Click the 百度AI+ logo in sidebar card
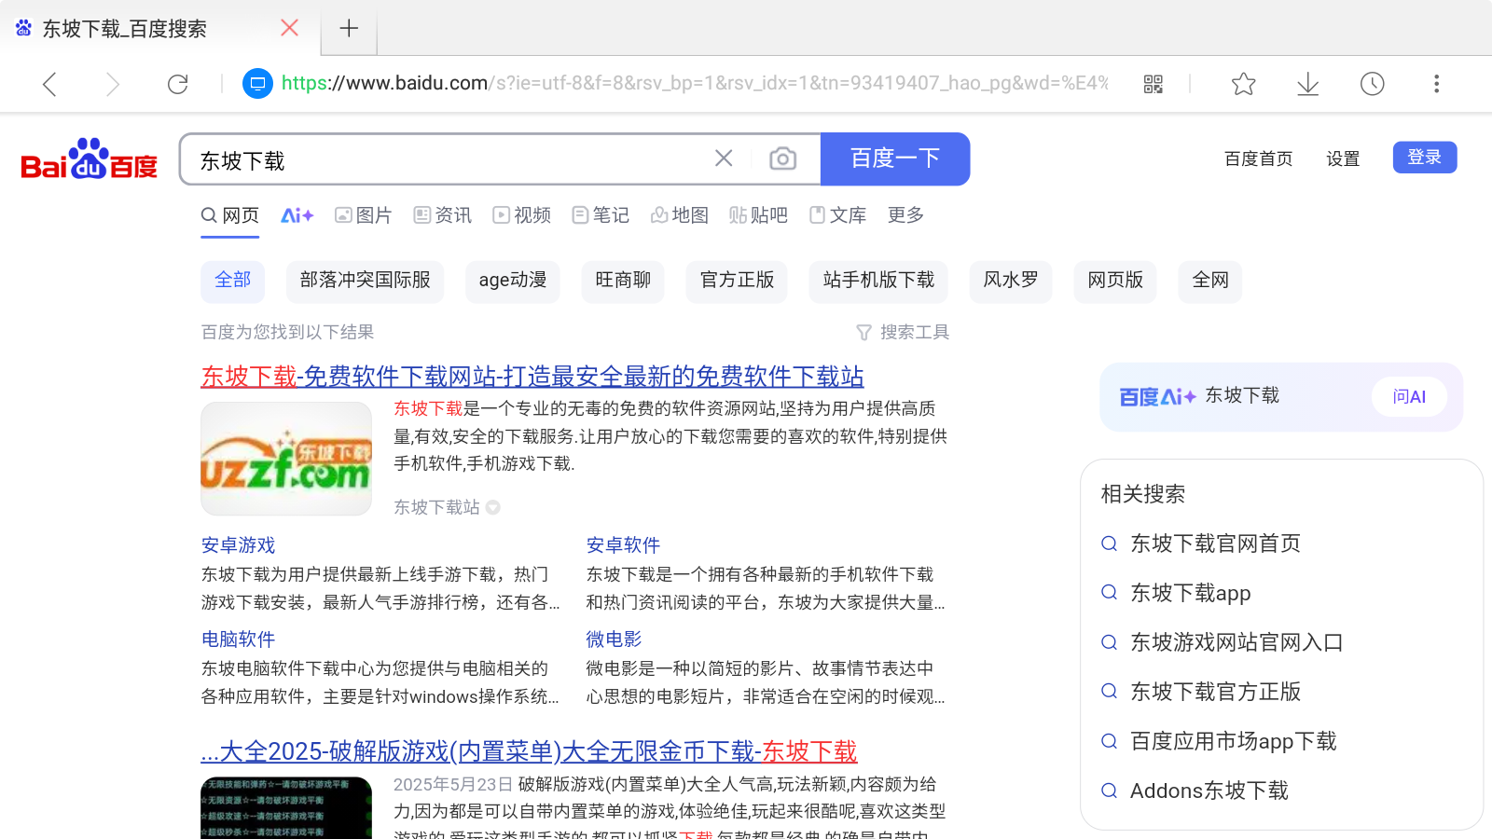1492x839 pixels. coord(1157,397)
